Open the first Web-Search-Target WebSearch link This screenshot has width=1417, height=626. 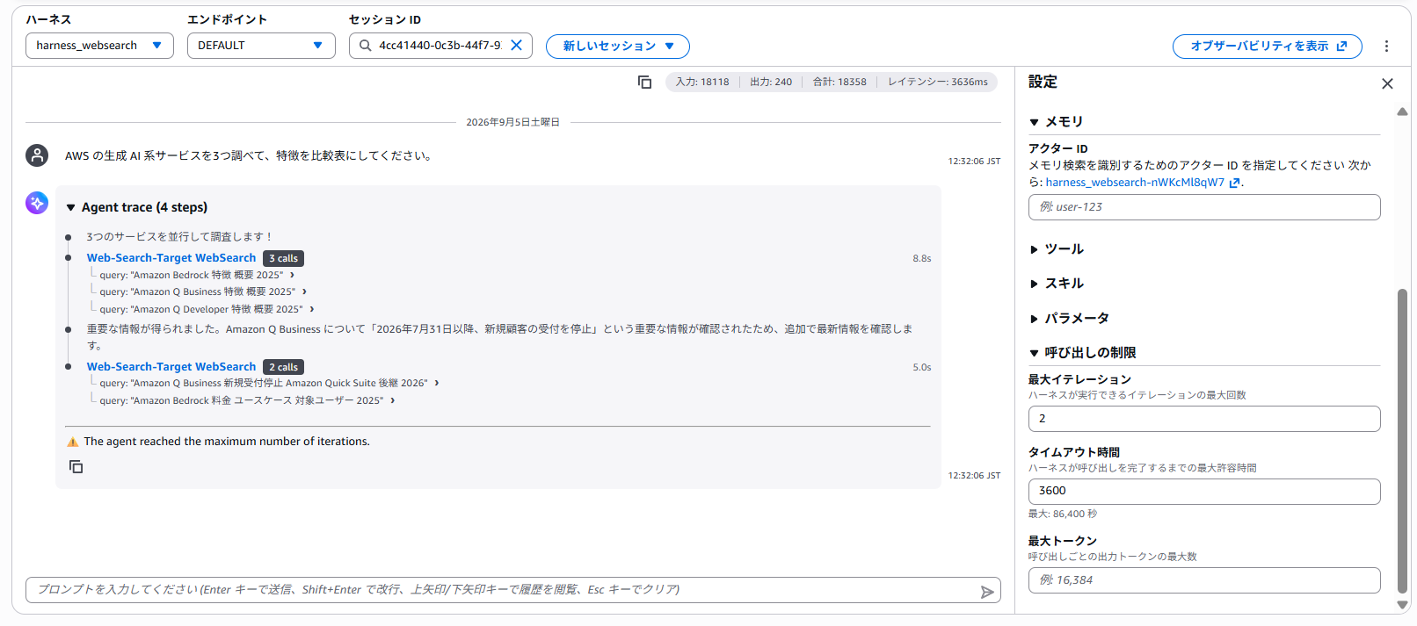tap(171, 258)
